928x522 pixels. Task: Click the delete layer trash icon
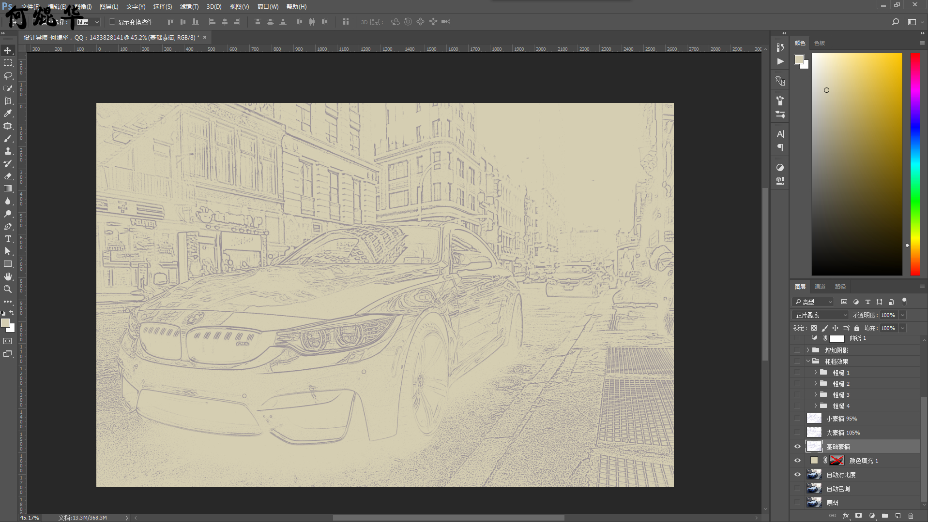(911, 516)
